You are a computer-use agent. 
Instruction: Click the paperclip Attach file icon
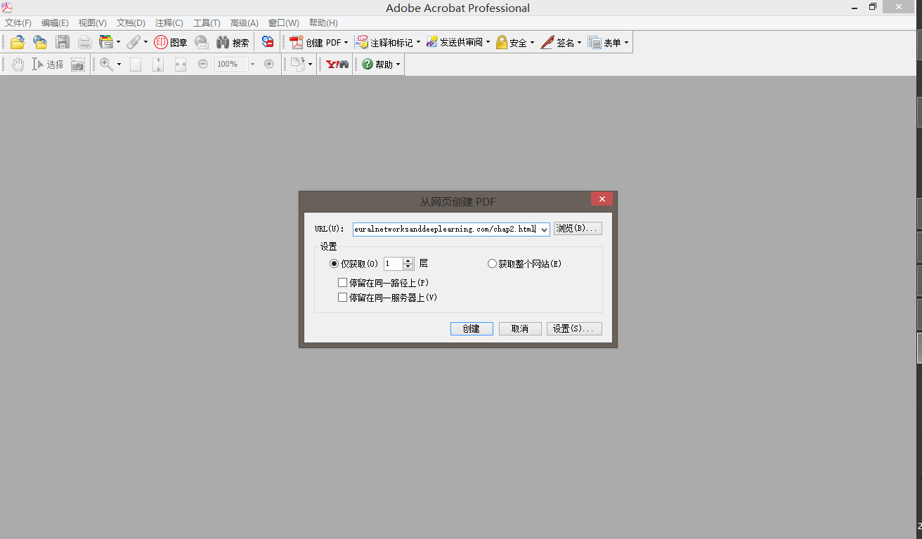tap(133, 42)
